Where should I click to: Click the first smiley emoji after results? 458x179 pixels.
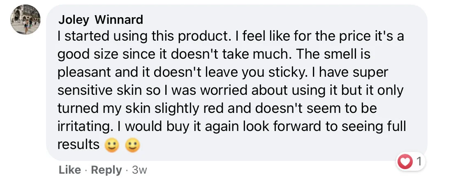(x=112, y=145)
